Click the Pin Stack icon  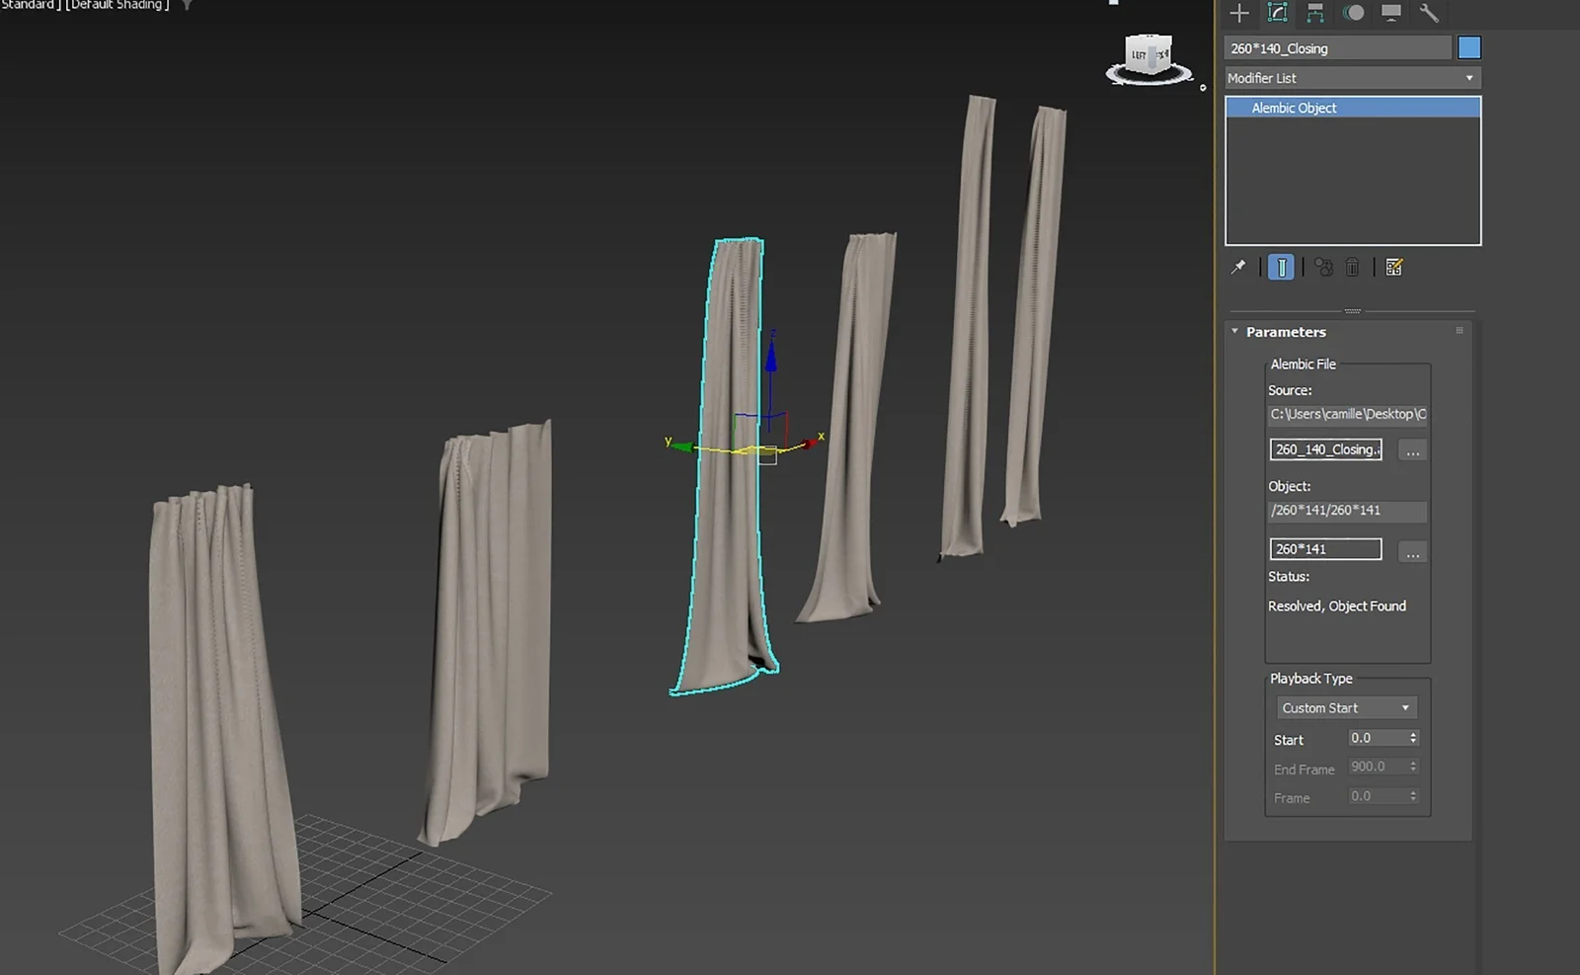(1236, 267)
